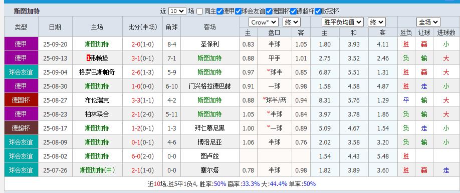Click the home team 弗赖堡

tap(99, 58)
